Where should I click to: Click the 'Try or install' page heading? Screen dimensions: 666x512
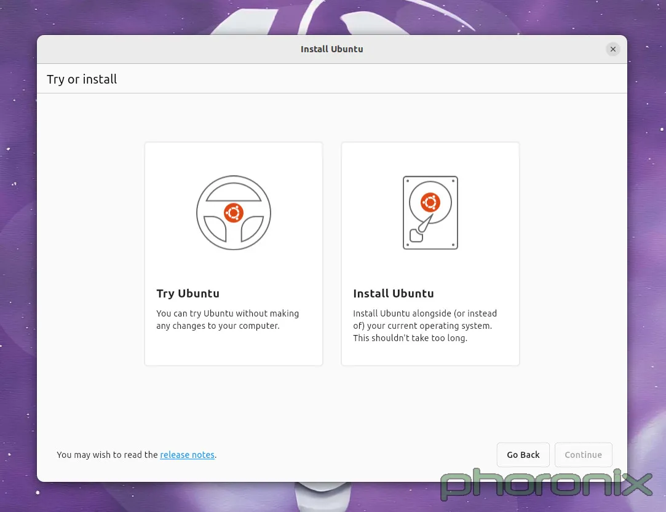[x=82, y=79]
